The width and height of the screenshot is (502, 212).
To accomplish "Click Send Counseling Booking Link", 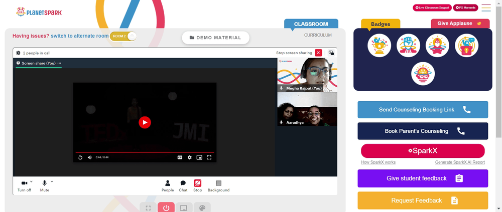I will click(423, 110).
